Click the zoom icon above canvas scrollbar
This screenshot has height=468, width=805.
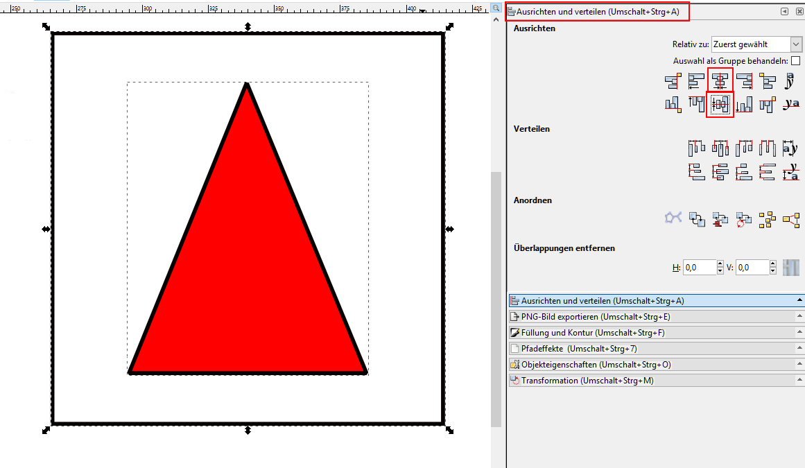click(496, 8)
